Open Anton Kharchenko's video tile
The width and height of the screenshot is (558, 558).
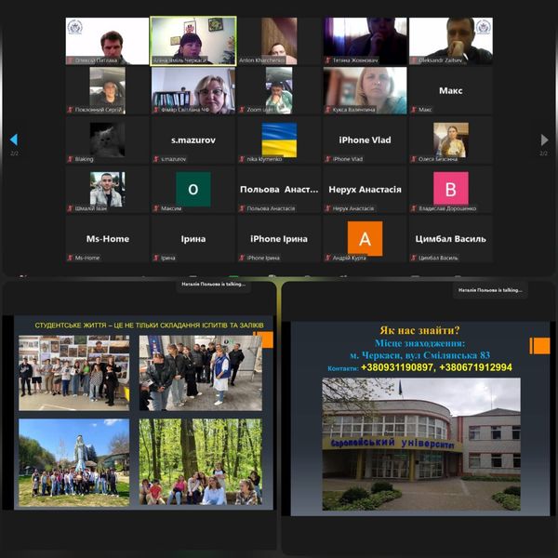pos(279,40)
